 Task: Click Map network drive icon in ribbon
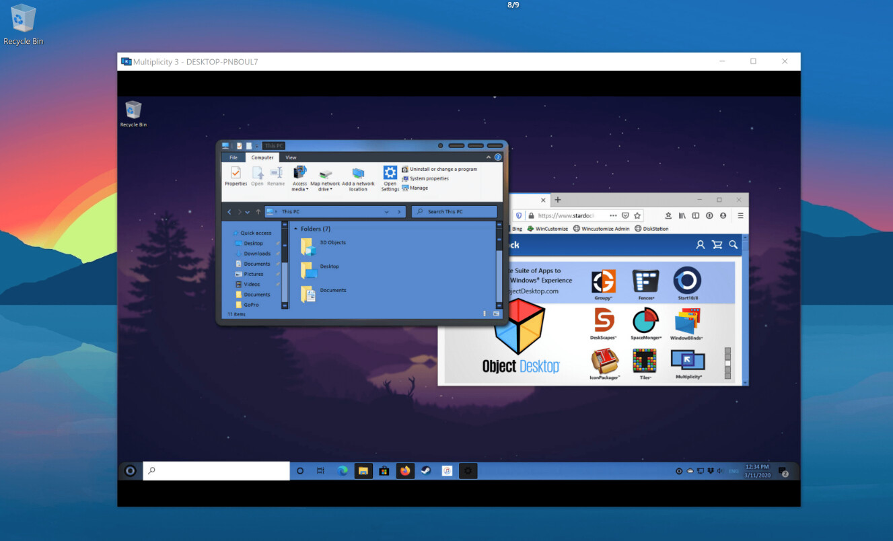coord(325,174)
